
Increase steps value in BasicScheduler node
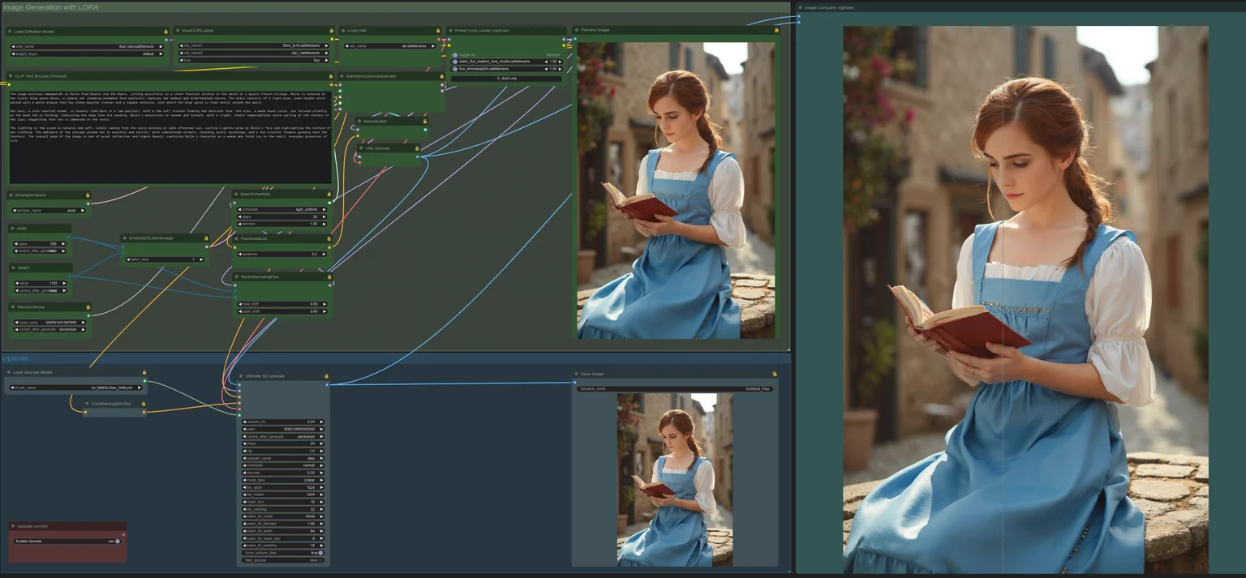(324, 216)
